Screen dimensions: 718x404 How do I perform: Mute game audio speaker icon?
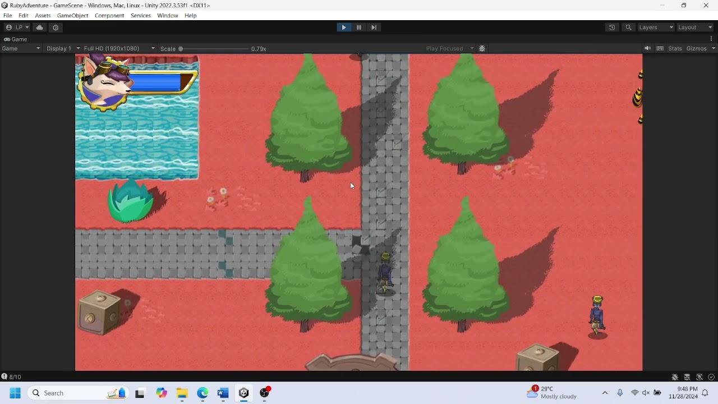[647, 48]
